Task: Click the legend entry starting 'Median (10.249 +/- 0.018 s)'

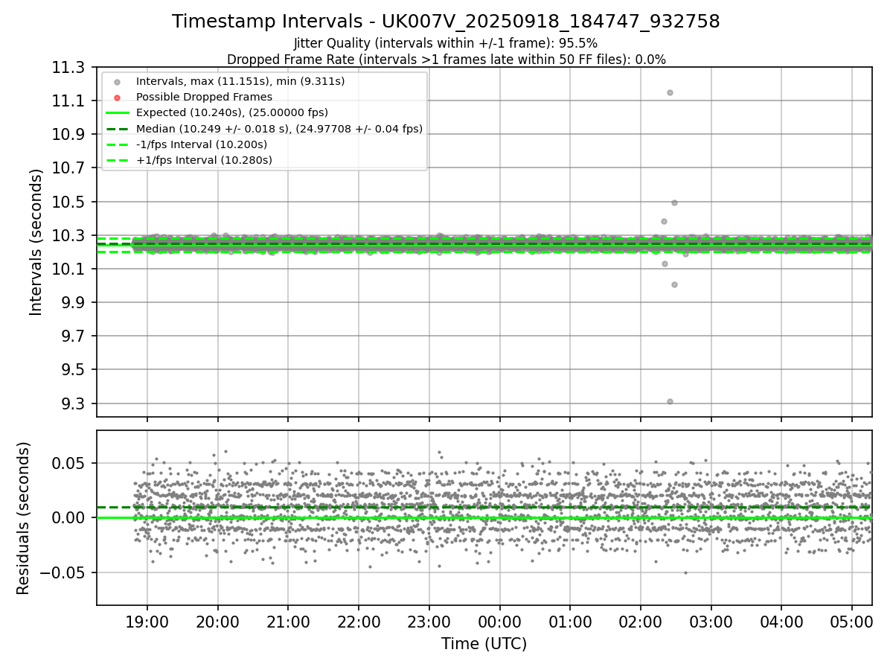Action: coord(279,129)
